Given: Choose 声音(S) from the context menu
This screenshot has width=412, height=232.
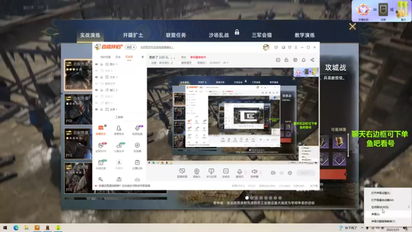Looking at the screenshot, I should point(388,214).
